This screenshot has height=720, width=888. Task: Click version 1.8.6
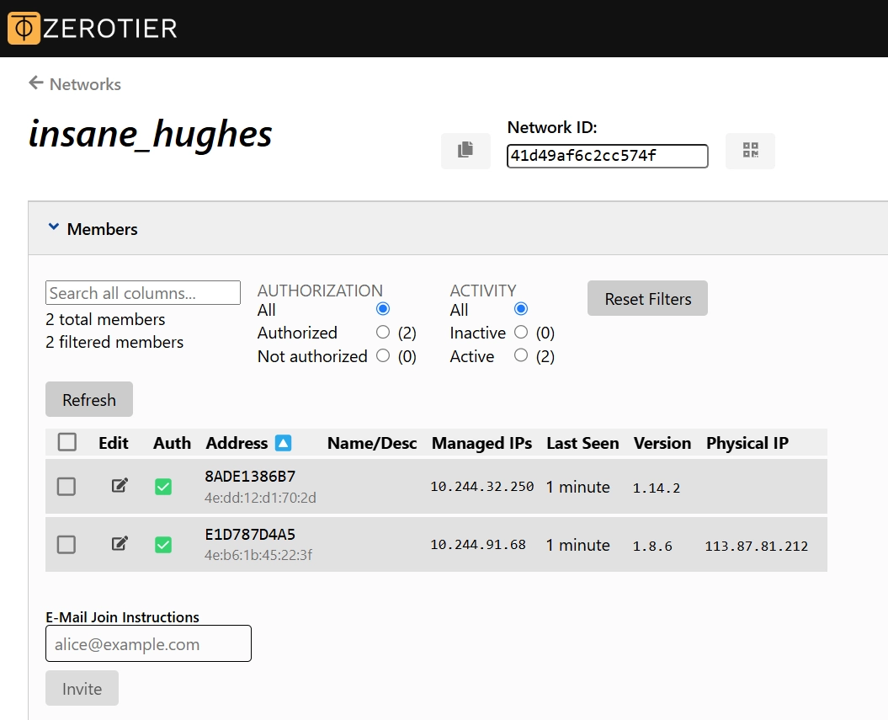tap(652, 546)
